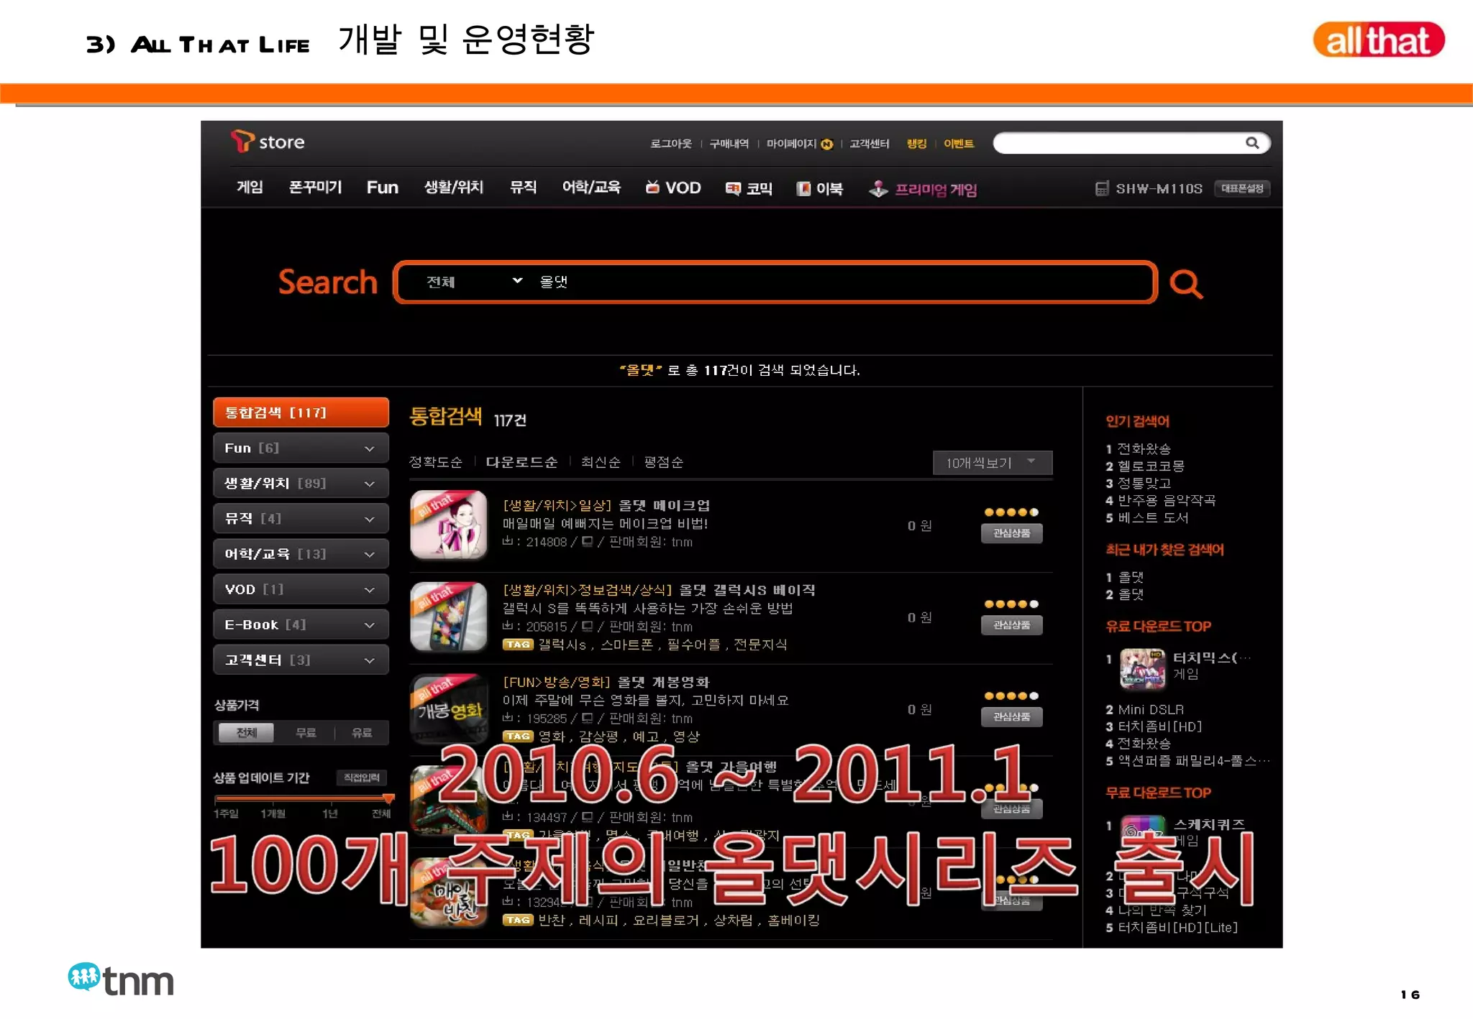Click the 대표폰설정 button
This screenshot has width=1473, height=1019.
pos(1242,188)
